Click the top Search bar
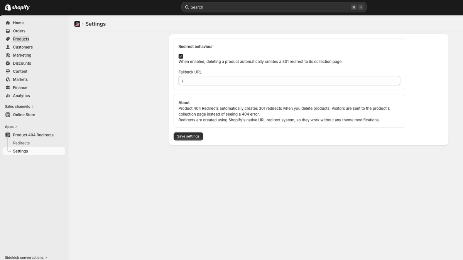 click(x=274, y=7)
